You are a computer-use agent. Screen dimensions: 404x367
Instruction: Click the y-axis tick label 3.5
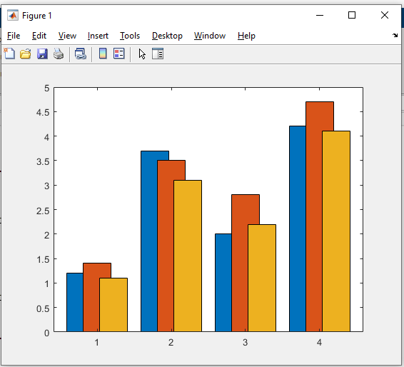pos(43,161)
